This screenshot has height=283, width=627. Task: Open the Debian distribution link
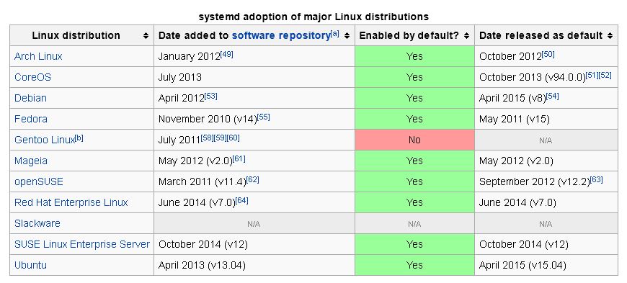coord(30,98)
